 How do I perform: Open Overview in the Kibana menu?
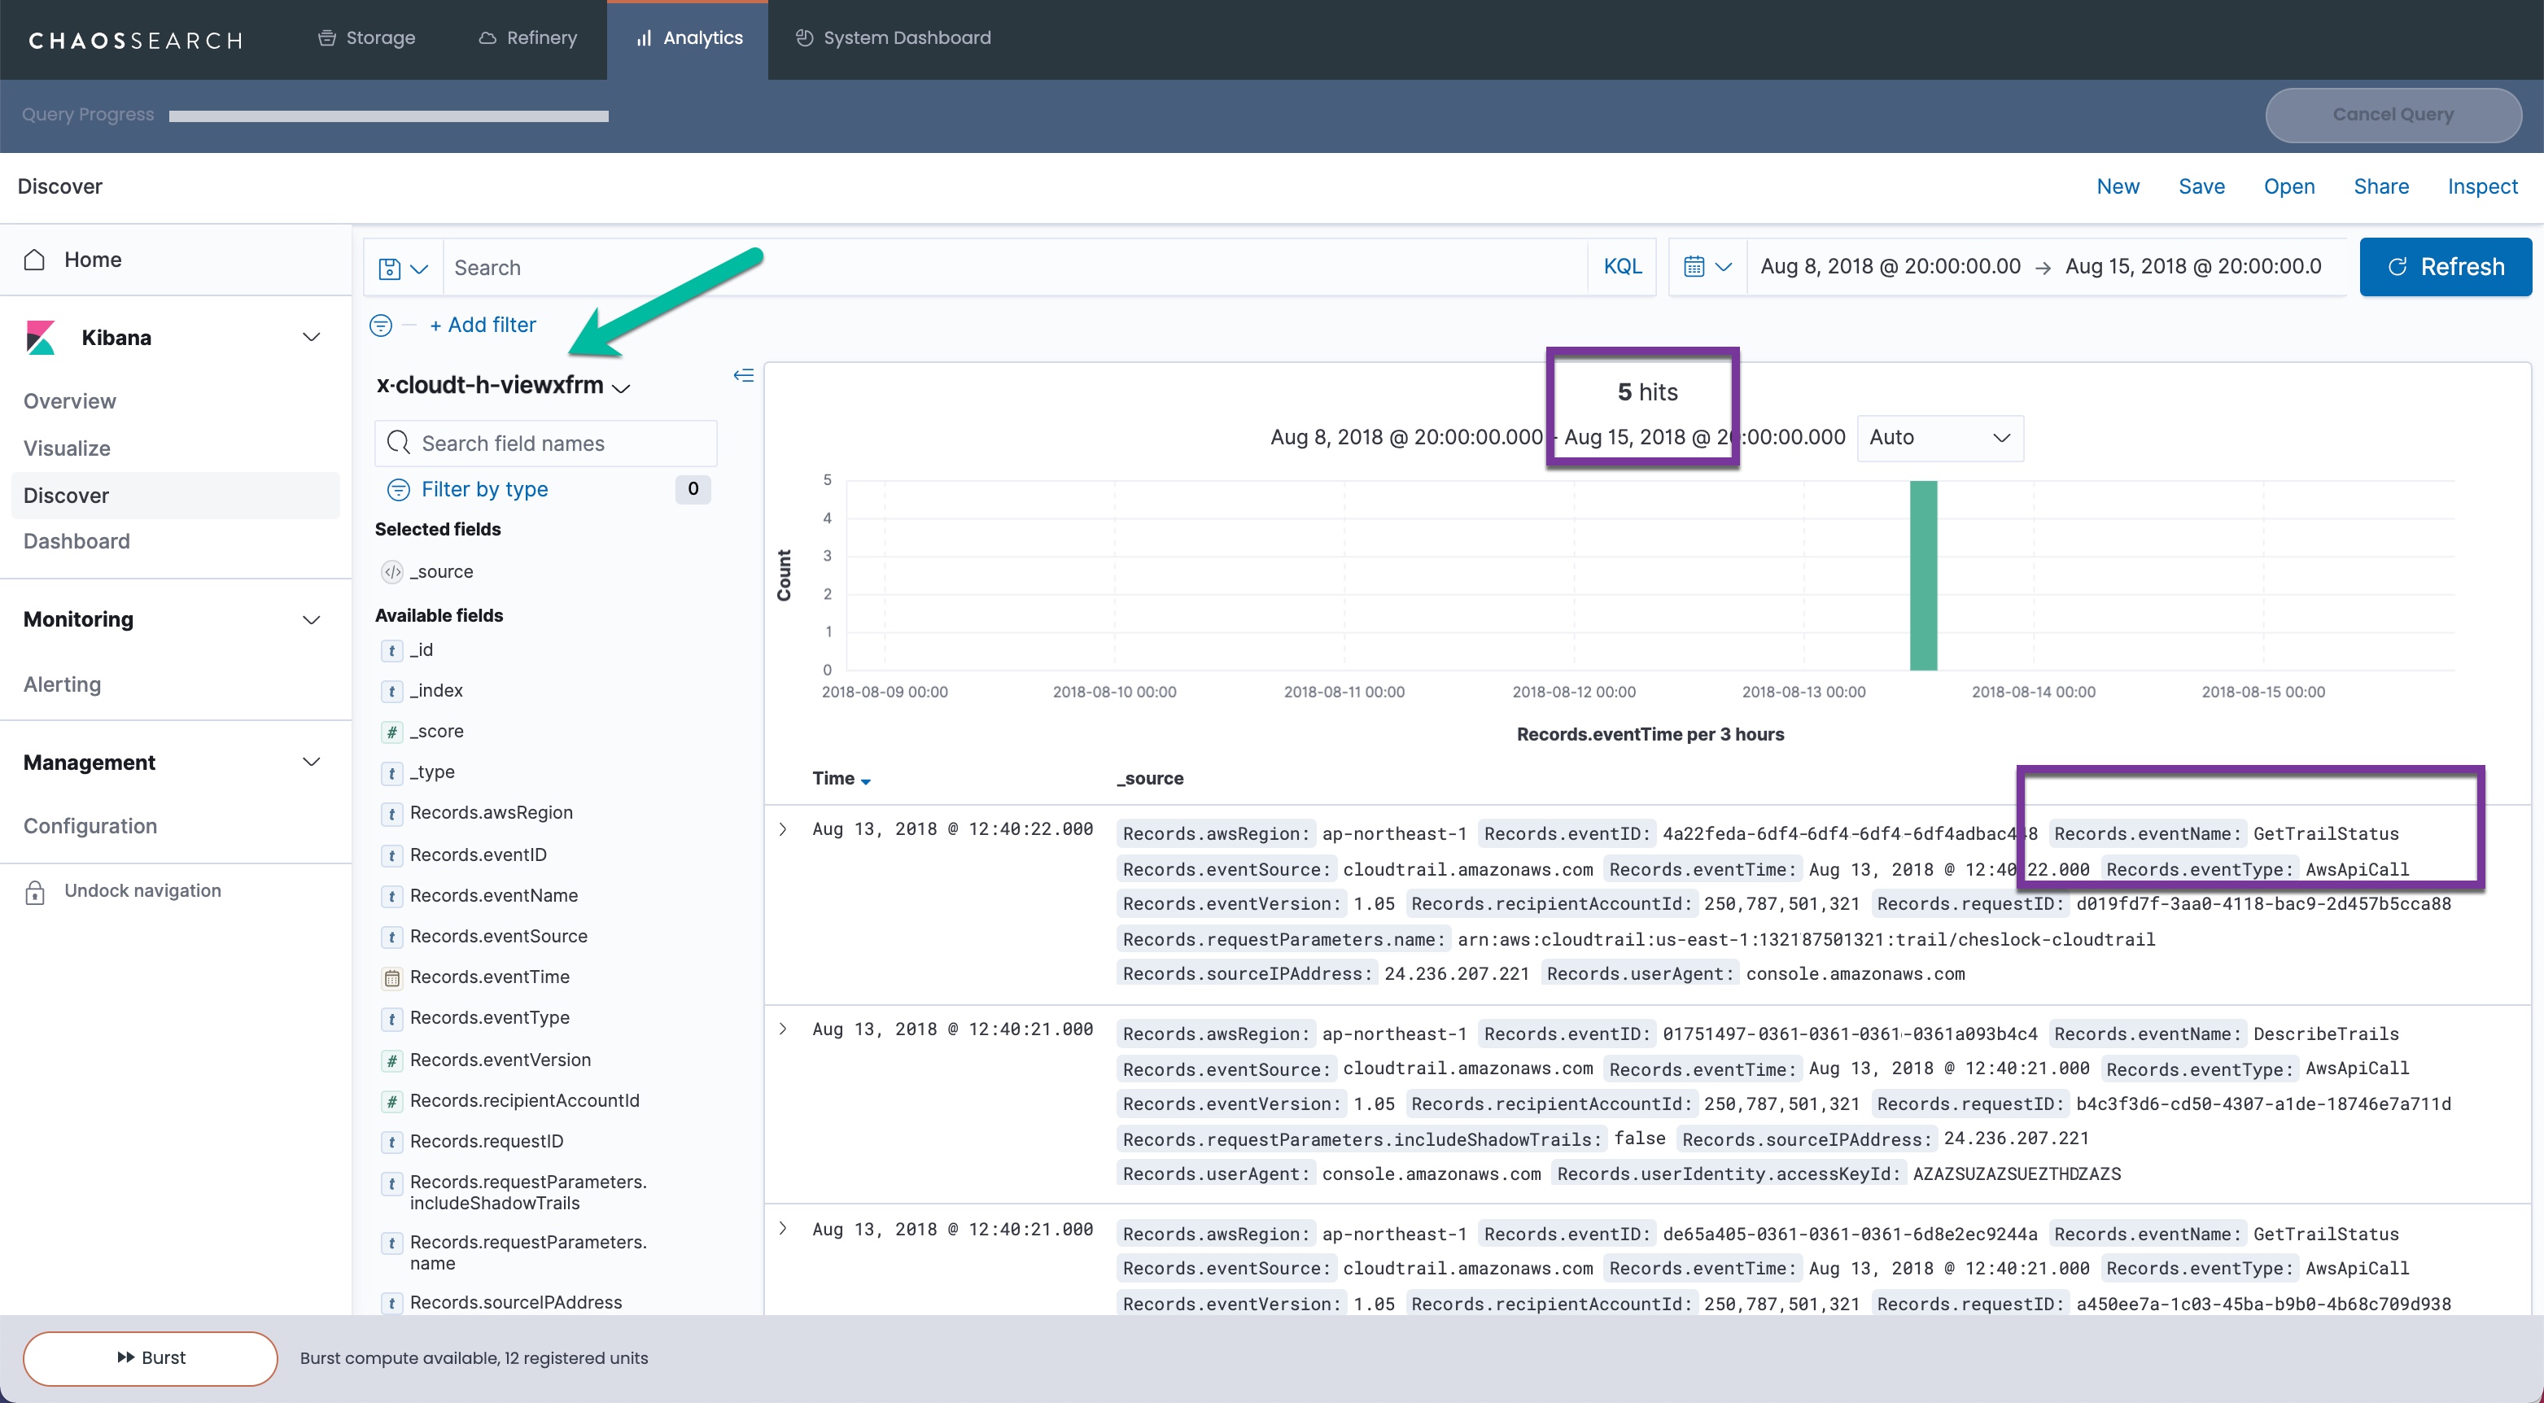[69, 401]
